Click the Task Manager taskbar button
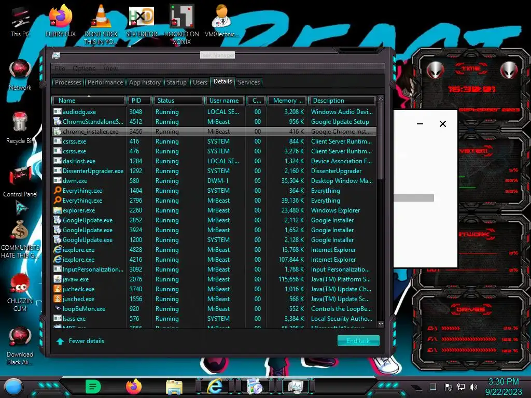The height and width of the screenshot is (398, 531). click(296, 387)
